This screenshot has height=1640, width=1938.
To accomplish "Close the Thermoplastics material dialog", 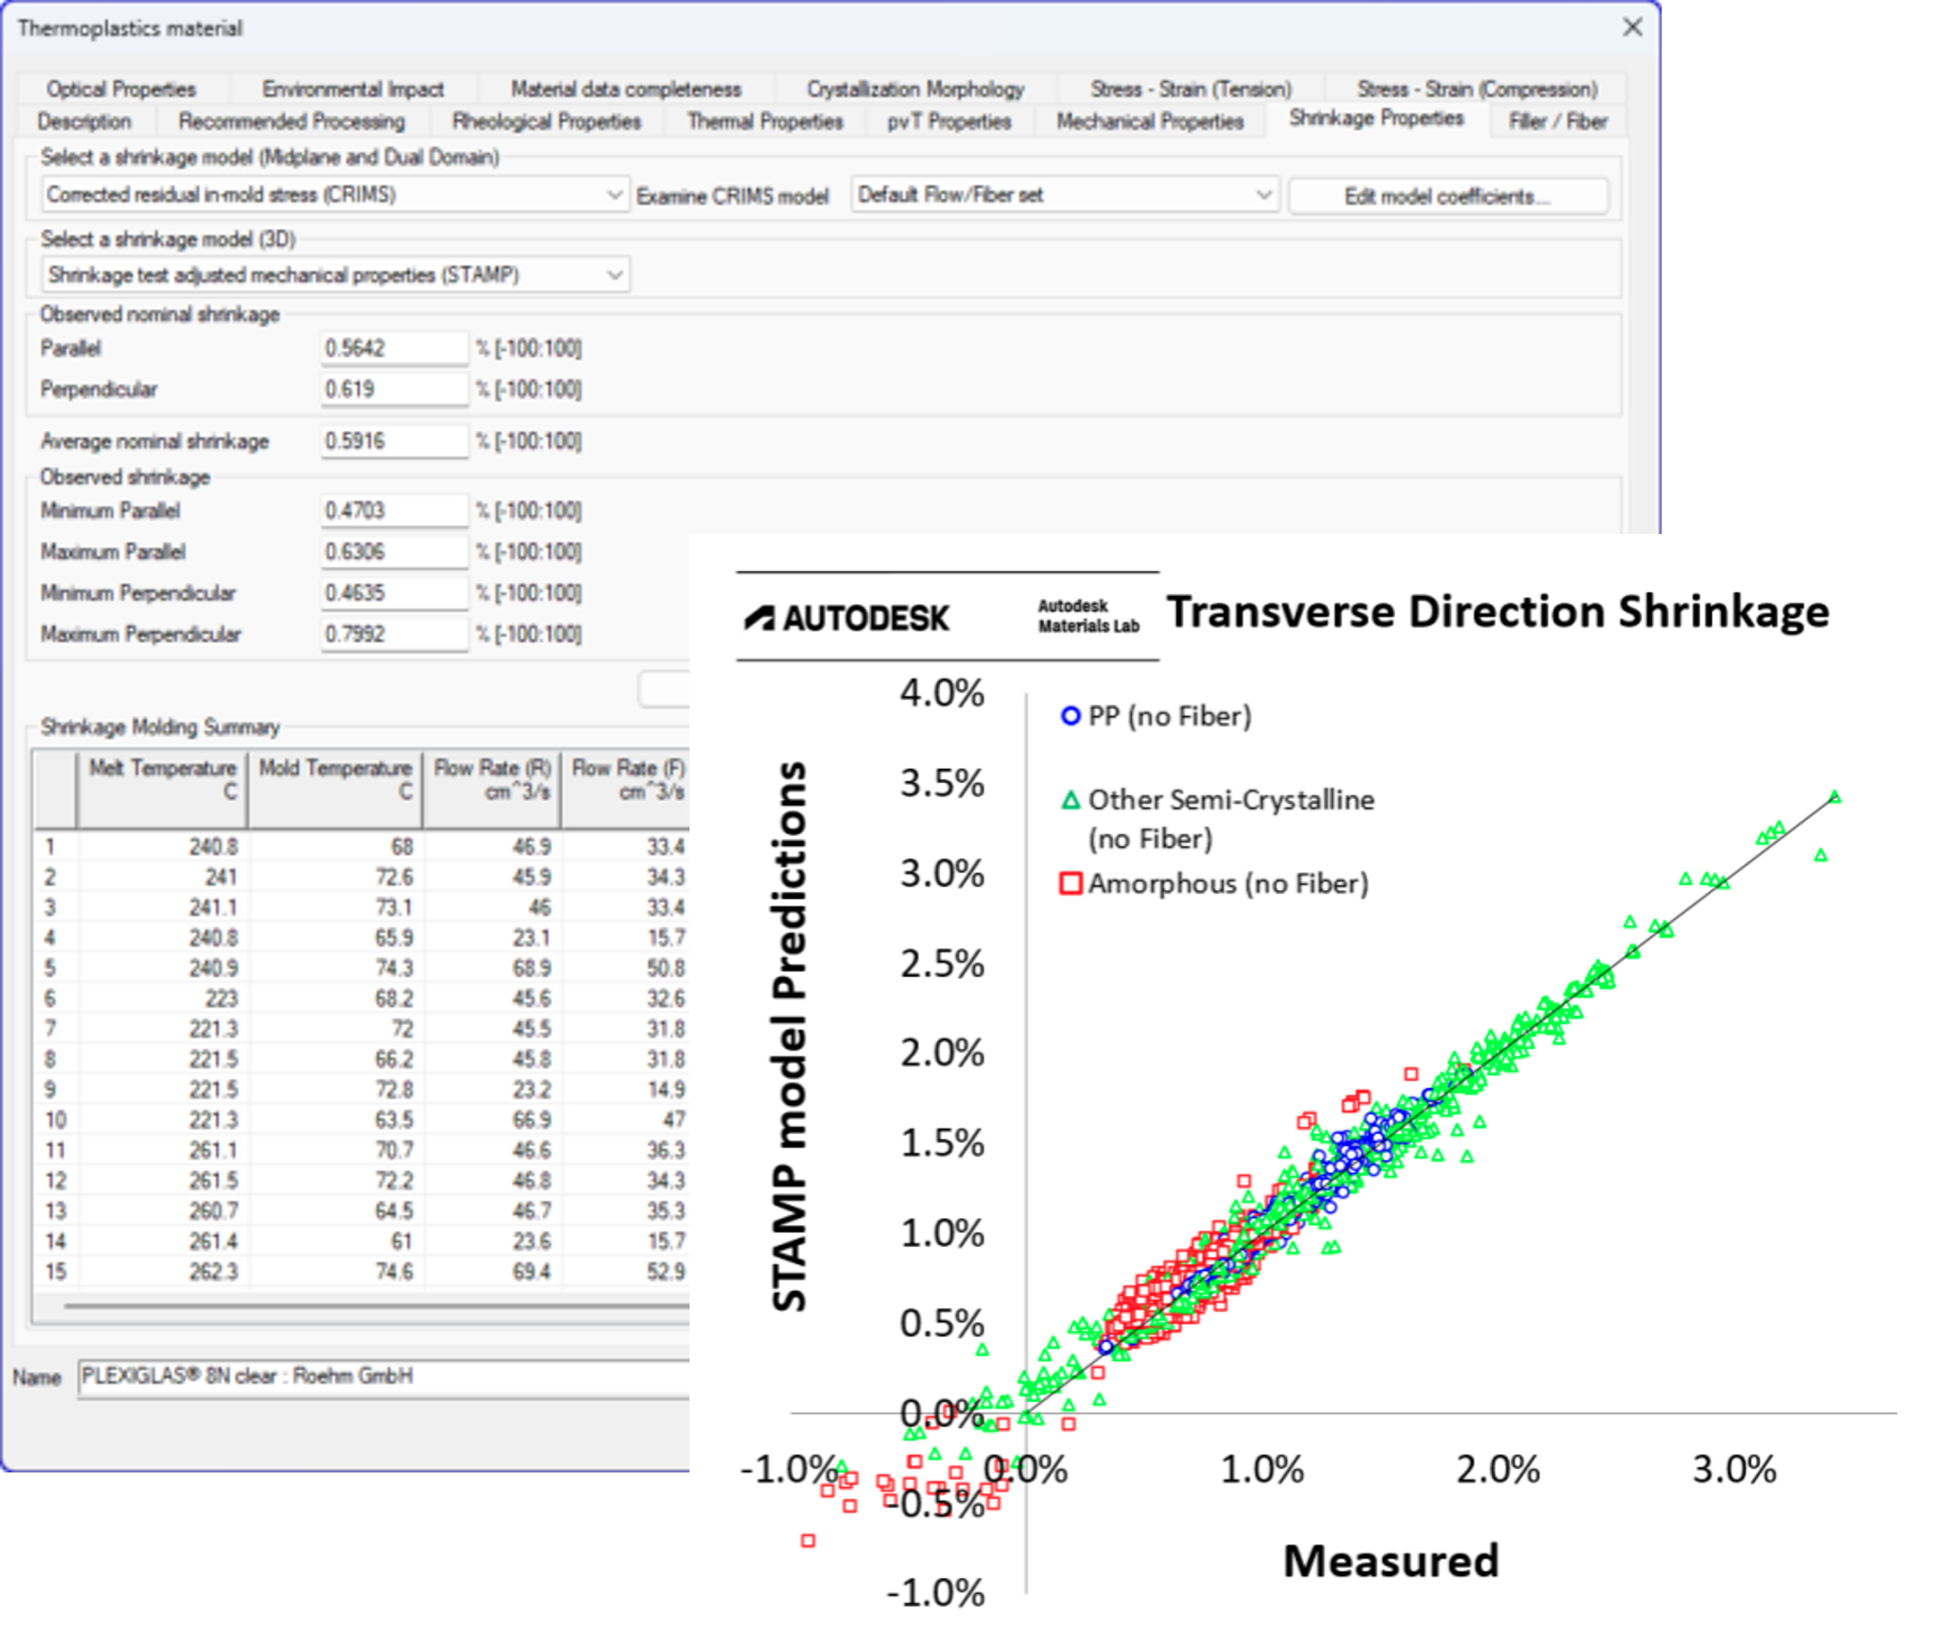I will click(1631, 28).
